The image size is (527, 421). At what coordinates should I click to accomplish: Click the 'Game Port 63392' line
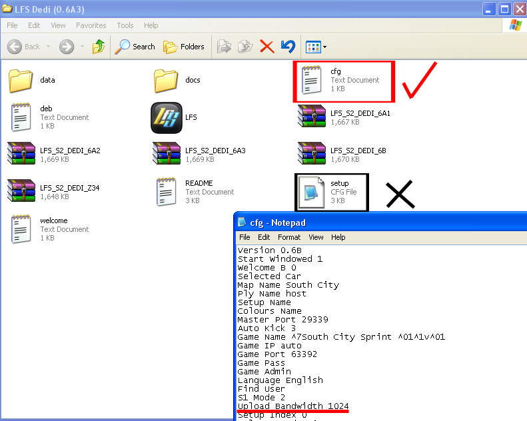[x=277, y=354]
